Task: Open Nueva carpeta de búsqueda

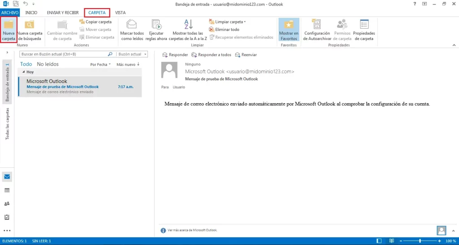Action: (x=30, y=31)
